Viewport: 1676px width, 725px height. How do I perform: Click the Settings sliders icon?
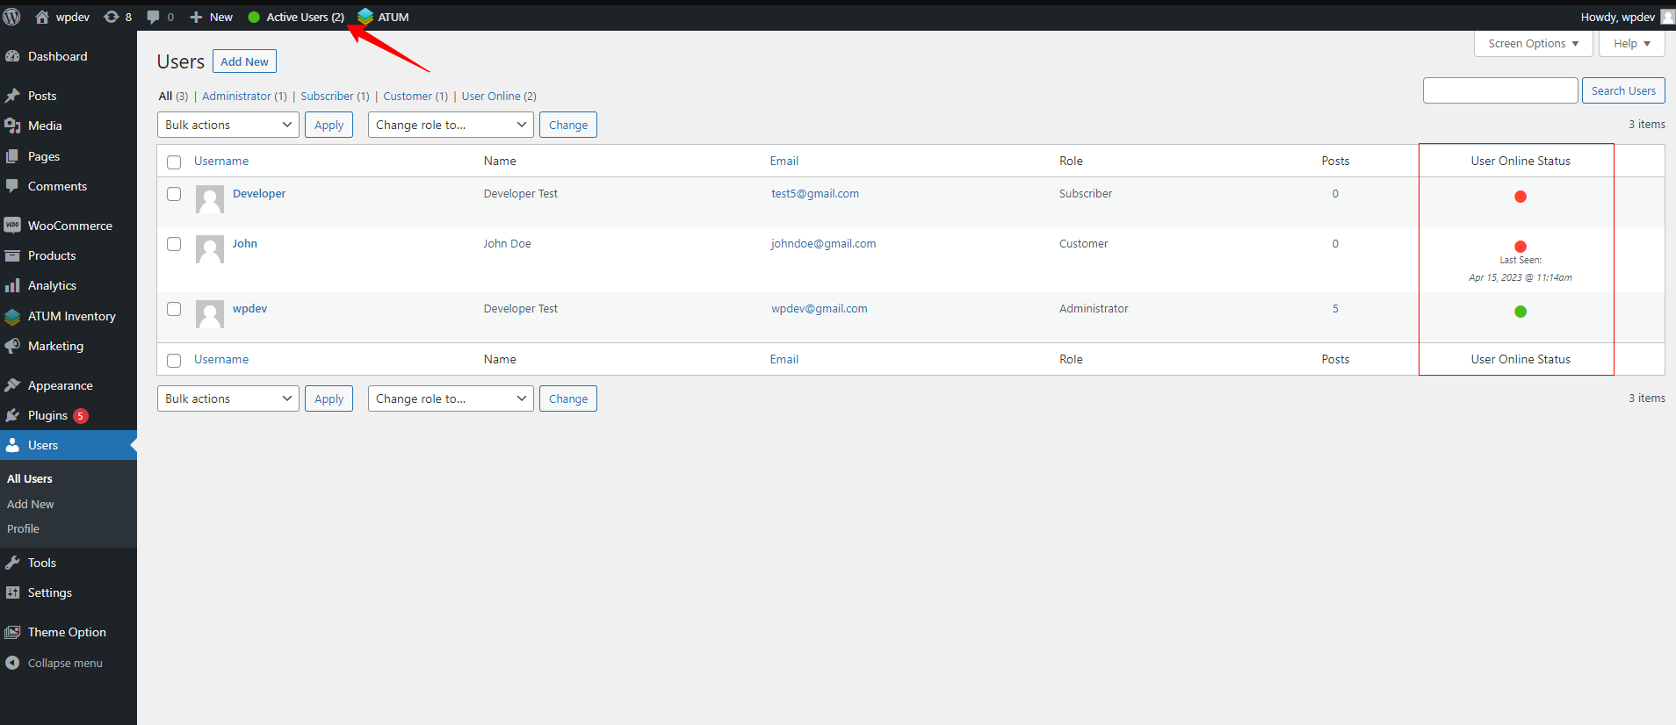pyautogui.click(x=12, y=592)
